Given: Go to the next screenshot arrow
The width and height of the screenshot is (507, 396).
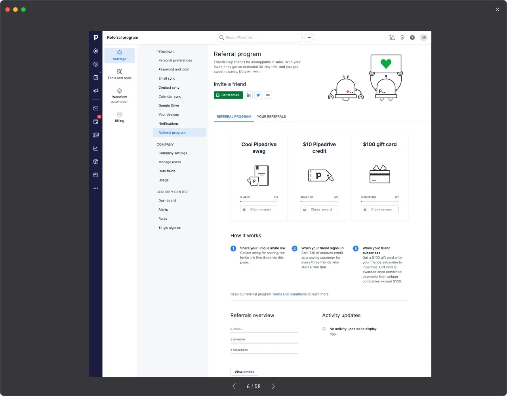Looking at the screenshot, I should (x=273, y=386).
